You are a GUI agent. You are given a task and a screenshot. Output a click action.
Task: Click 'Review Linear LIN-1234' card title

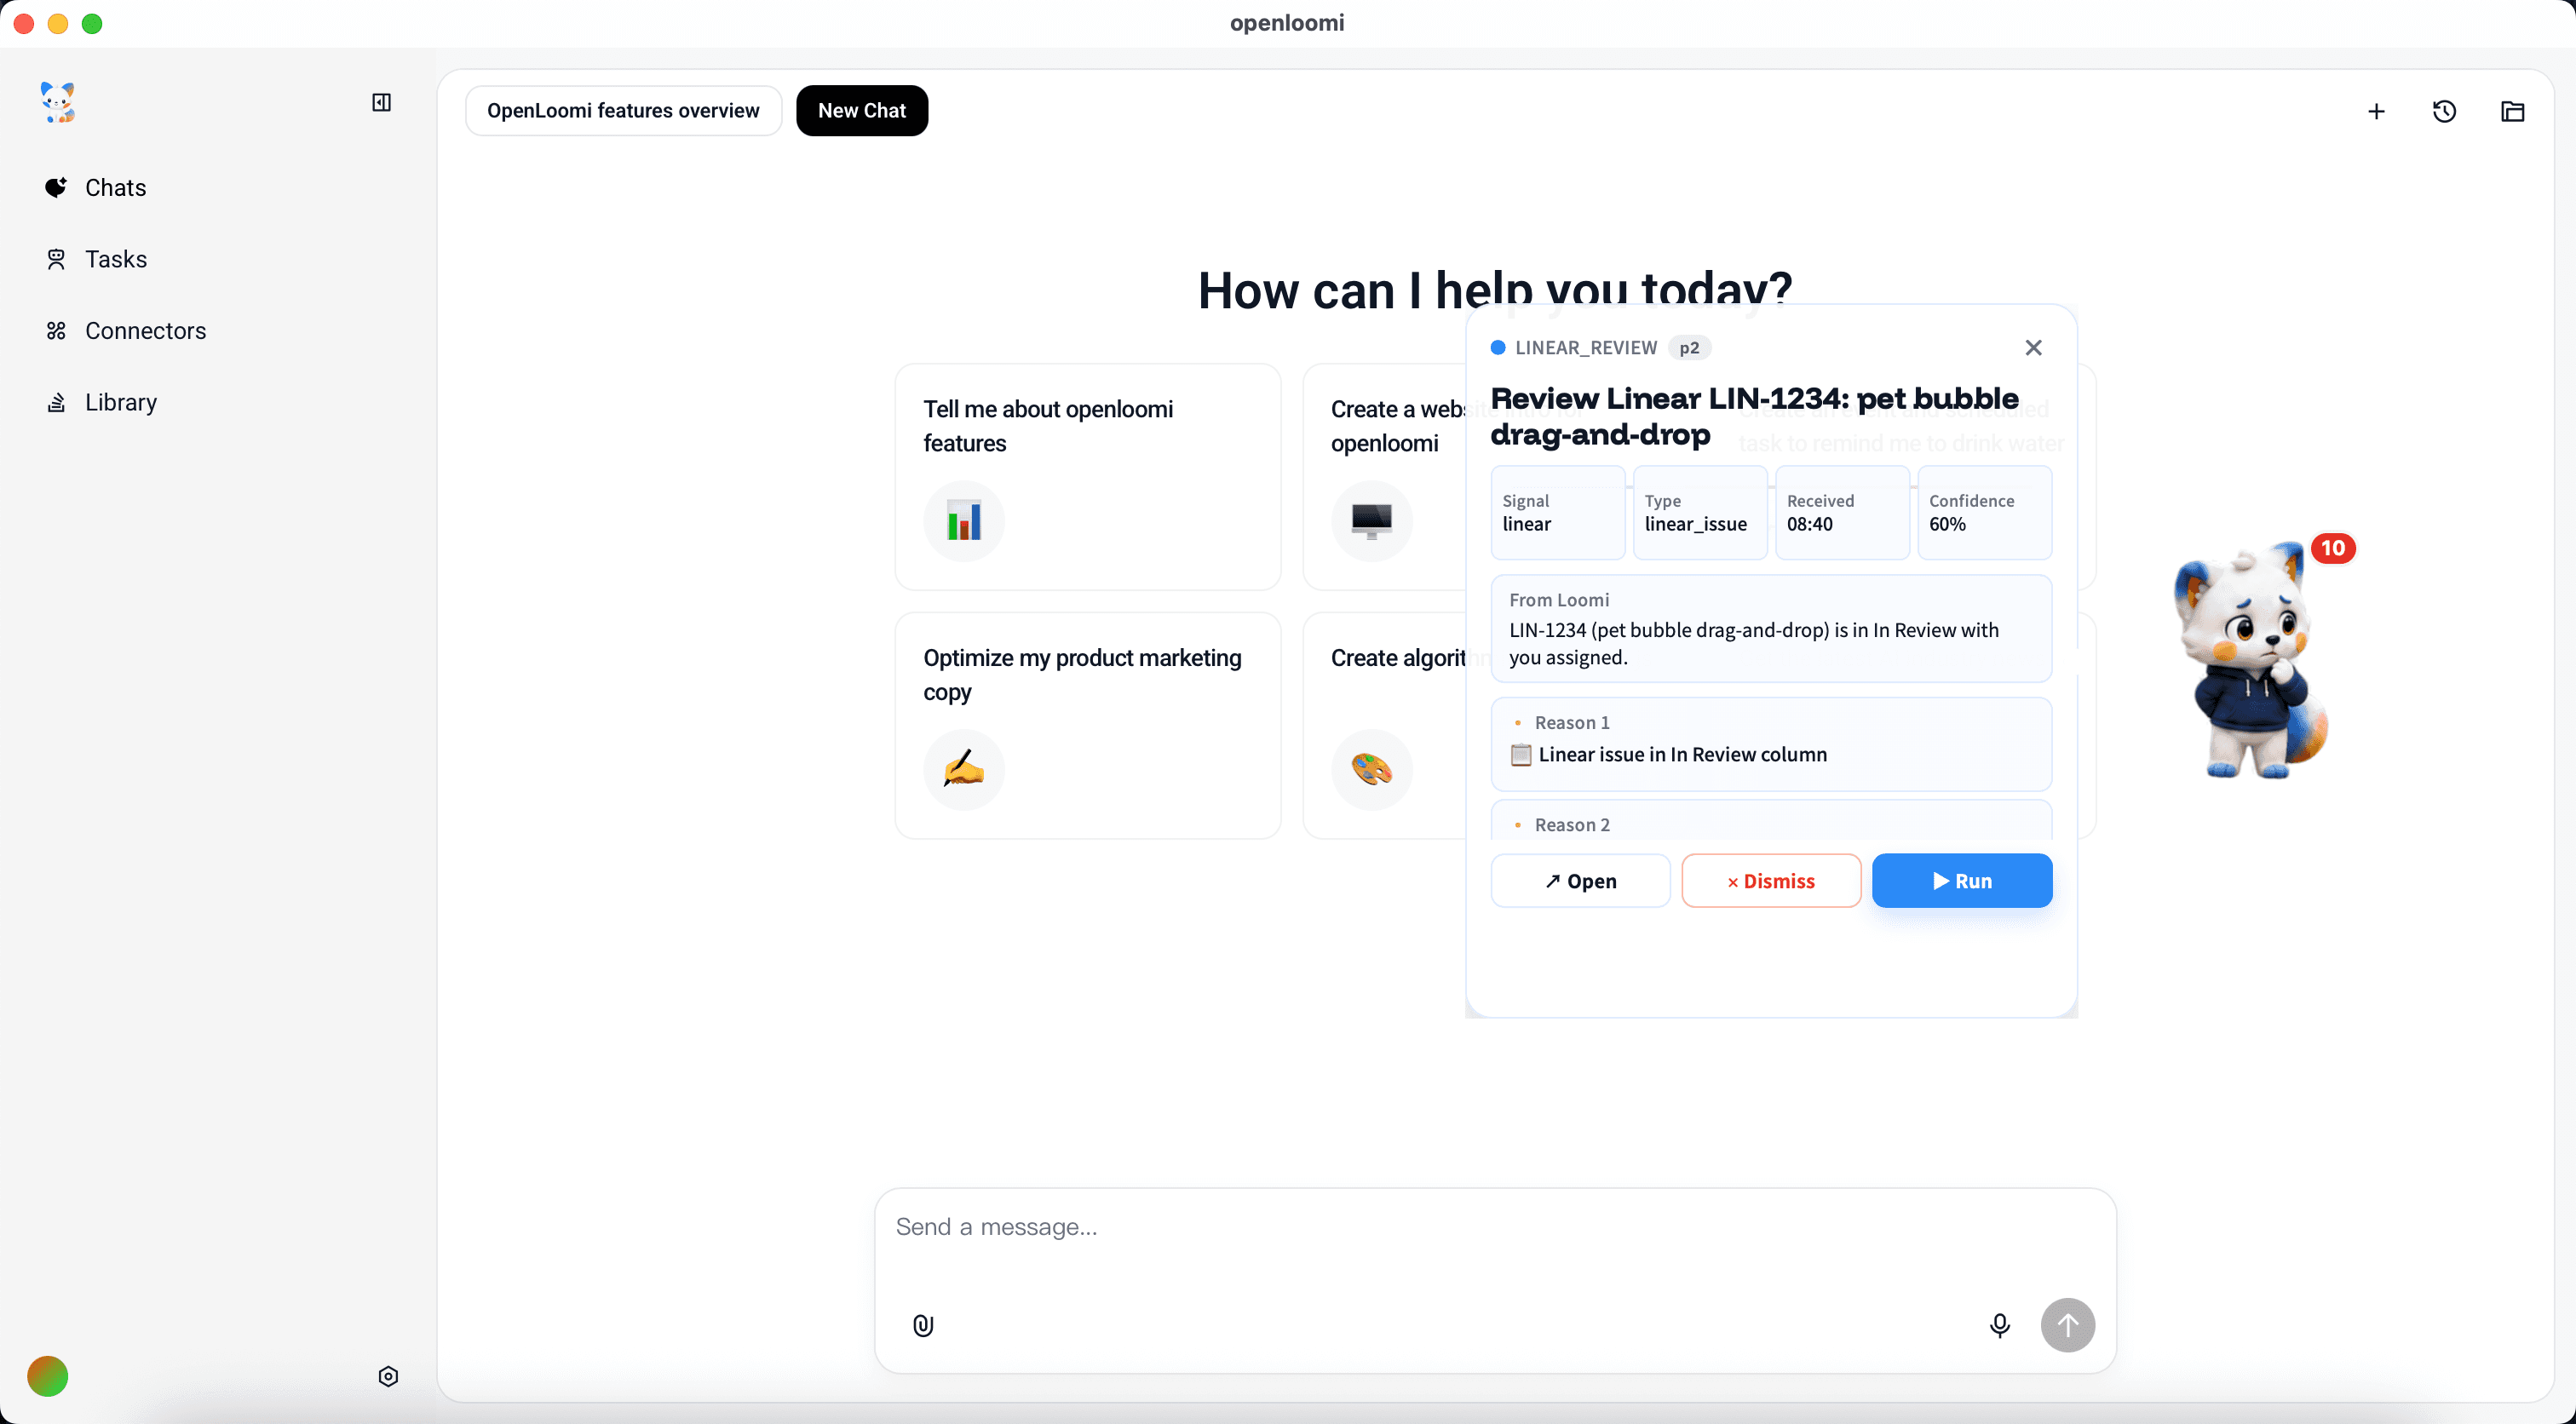pyautogui.click(x=1754, y=416)
